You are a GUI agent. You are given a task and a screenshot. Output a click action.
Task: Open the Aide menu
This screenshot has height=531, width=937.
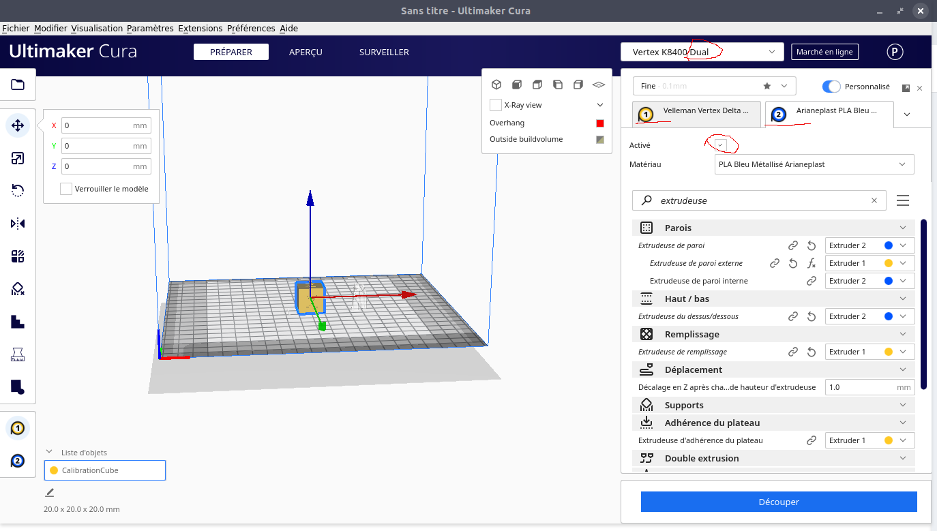pos(289,28)
